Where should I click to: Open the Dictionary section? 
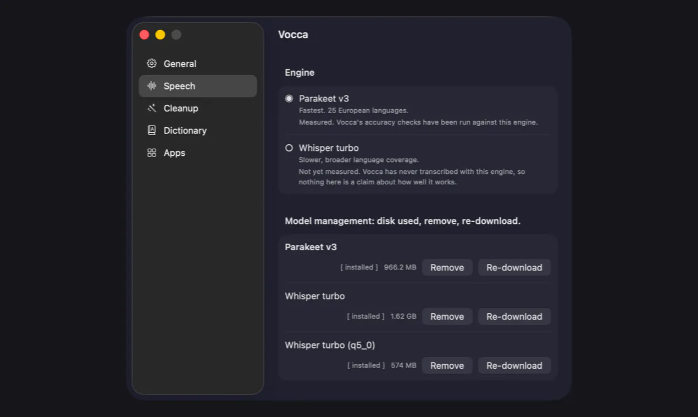pyautogui.click(x=198, y=131)
